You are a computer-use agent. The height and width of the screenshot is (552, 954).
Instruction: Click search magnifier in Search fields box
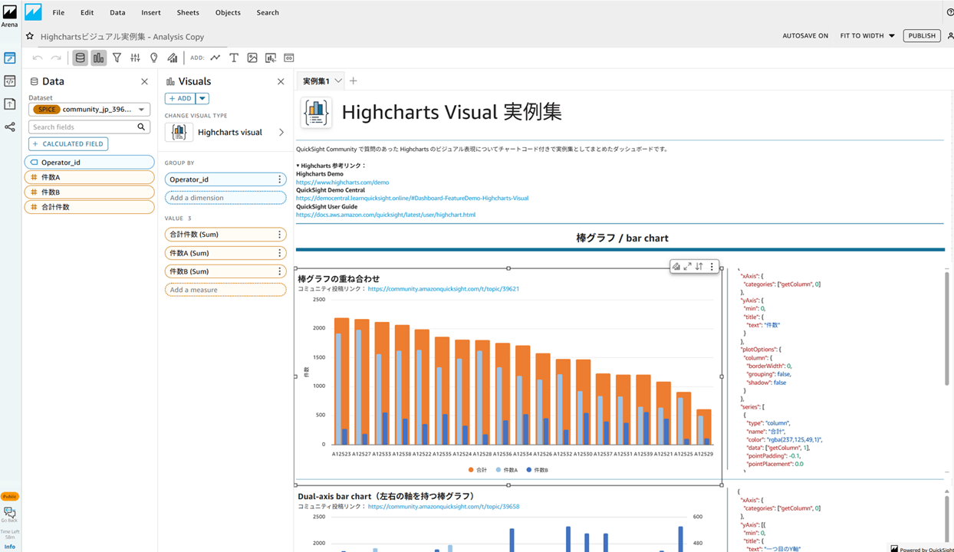tap(141, 127)
